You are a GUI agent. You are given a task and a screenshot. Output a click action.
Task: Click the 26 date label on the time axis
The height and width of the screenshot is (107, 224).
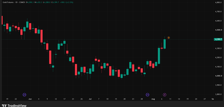(x=82, y=99)
